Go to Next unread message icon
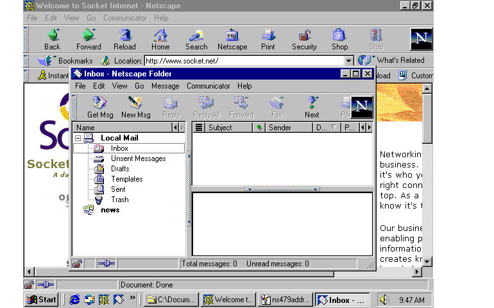The width and height of the screenshot is (494, 308). point(312,108)
